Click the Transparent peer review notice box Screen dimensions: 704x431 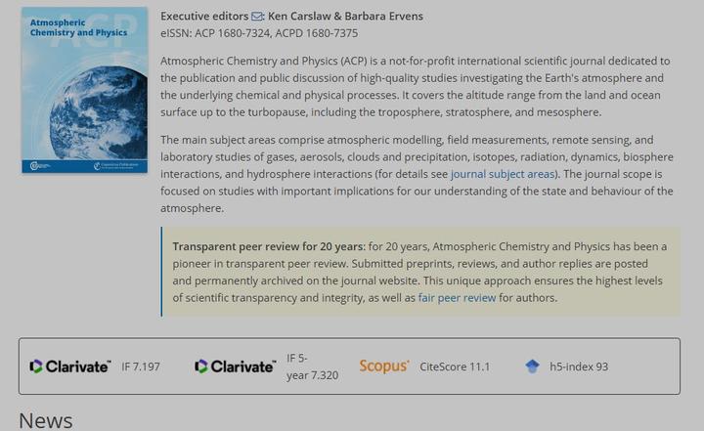(420, 272)
